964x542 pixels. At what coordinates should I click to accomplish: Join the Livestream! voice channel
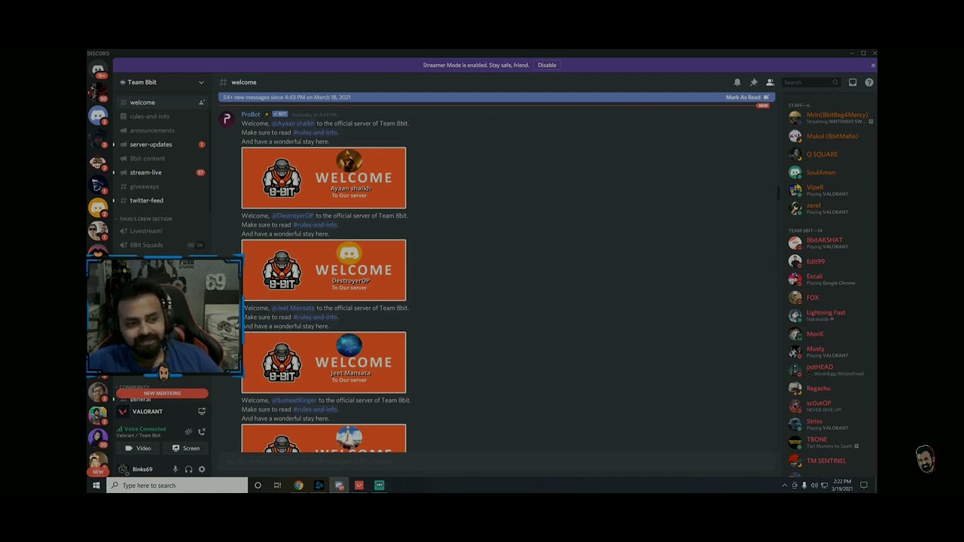click(x=161, y=231)
